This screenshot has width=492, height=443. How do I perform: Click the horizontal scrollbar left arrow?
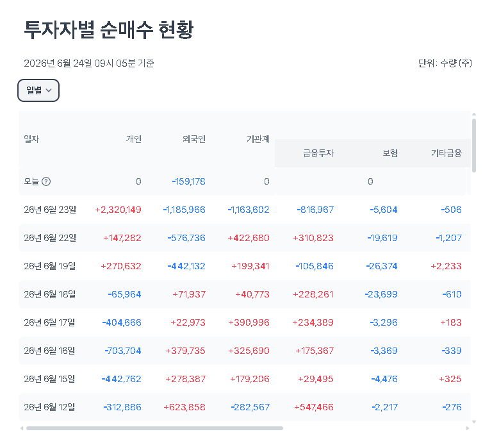22,428
